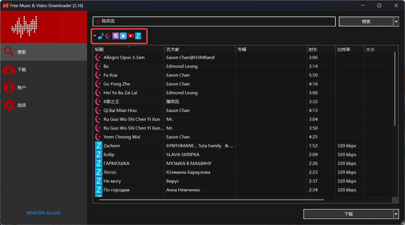Toggle the red YouTube source icon
405x225 pixels.
131,36
